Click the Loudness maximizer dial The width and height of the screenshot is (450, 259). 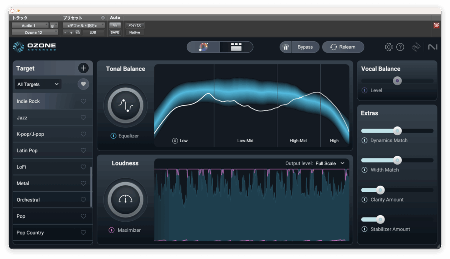pyautogui.click(x=125, y=199)
